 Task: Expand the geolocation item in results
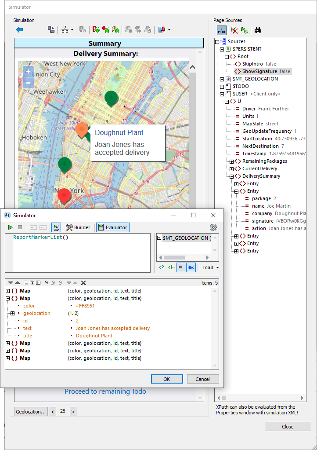(x=13, y=314)
